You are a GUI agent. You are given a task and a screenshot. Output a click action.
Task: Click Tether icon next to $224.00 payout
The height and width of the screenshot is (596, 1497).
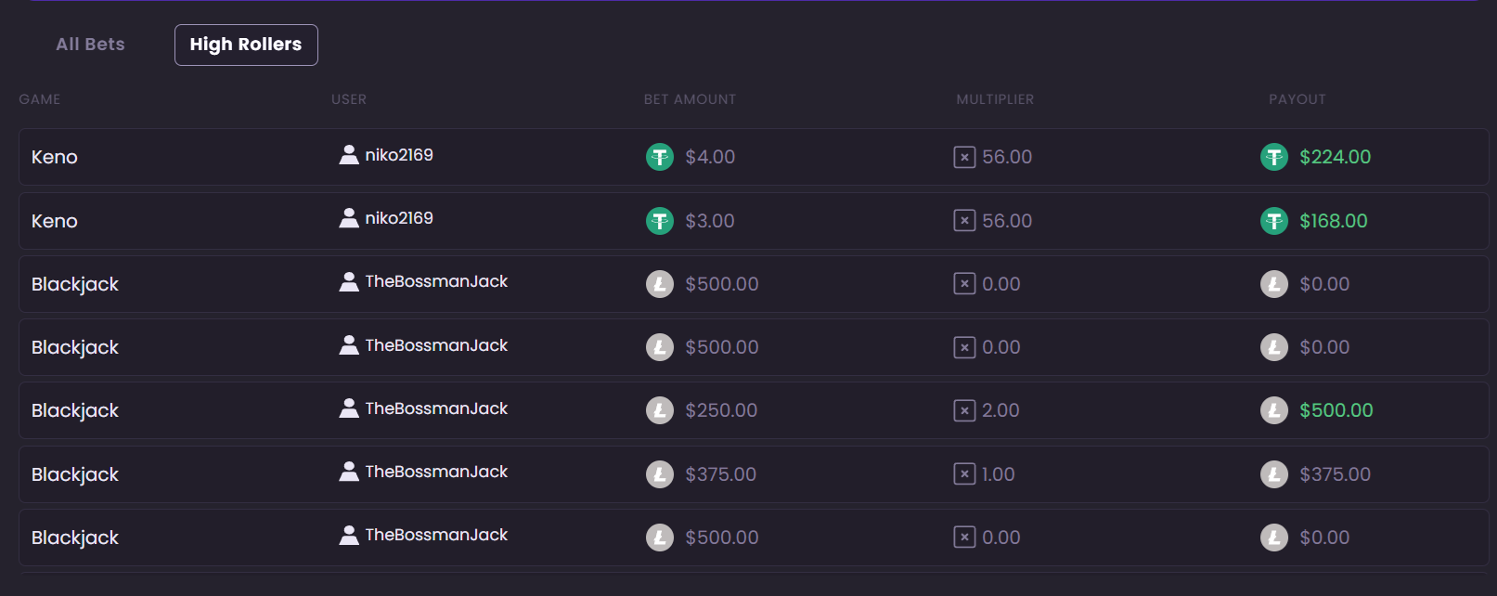click(x=1274, y=157)
